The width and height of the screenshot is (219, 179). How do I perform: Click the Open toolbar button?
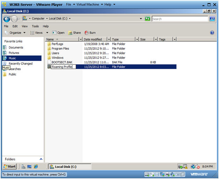tap(58, 33)
